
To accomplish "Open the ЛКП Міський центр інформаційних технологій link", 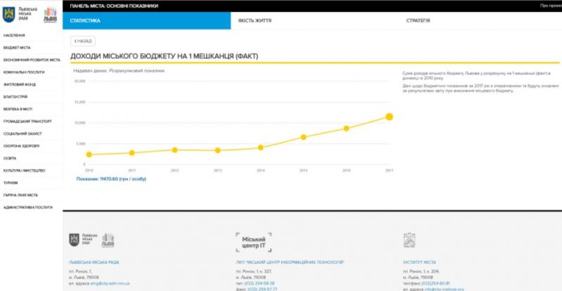I will [x=289, y=262].
